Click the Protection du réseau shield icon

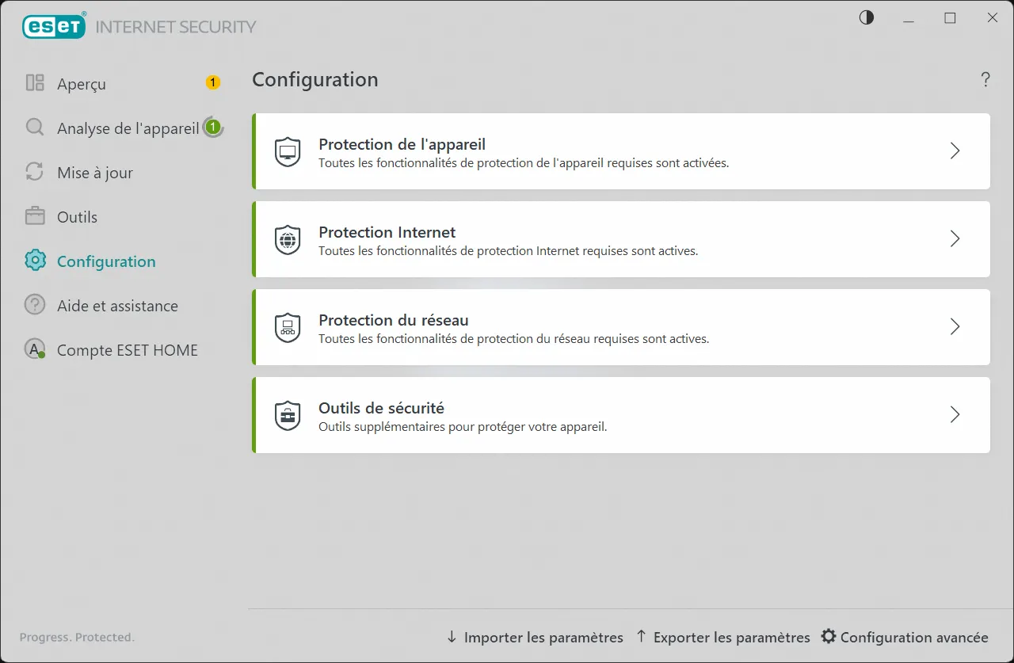[288, 327]
